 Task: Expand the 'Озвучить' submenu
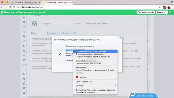[95, 86]
